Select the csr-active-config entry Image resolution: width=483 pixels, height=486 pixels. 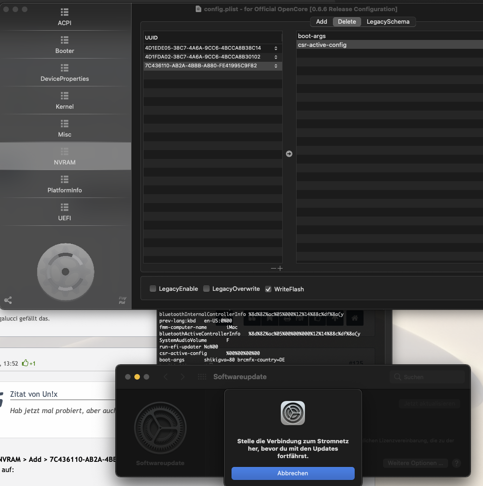390,45
